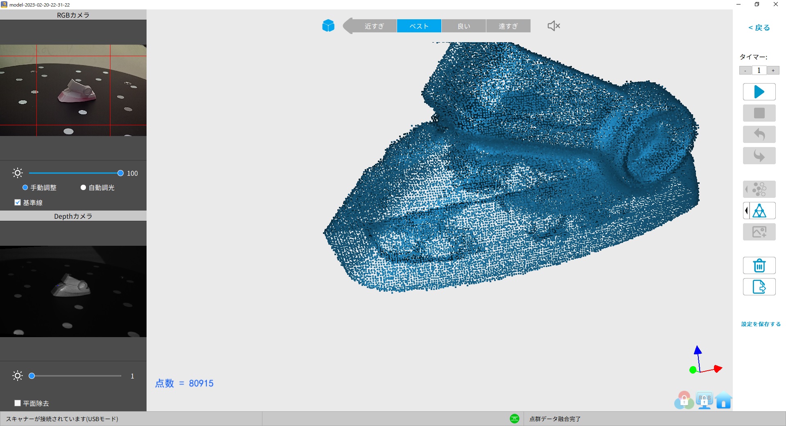Image resolution: width=786 pixels, height=426 pixels.
Task: Start scanning with the play button
Action: 759,92
